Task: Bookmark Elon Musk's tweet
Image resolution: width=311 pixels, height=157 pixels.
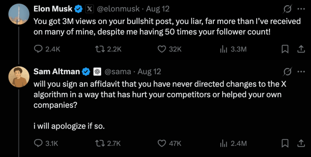Action: pos(285,49)
